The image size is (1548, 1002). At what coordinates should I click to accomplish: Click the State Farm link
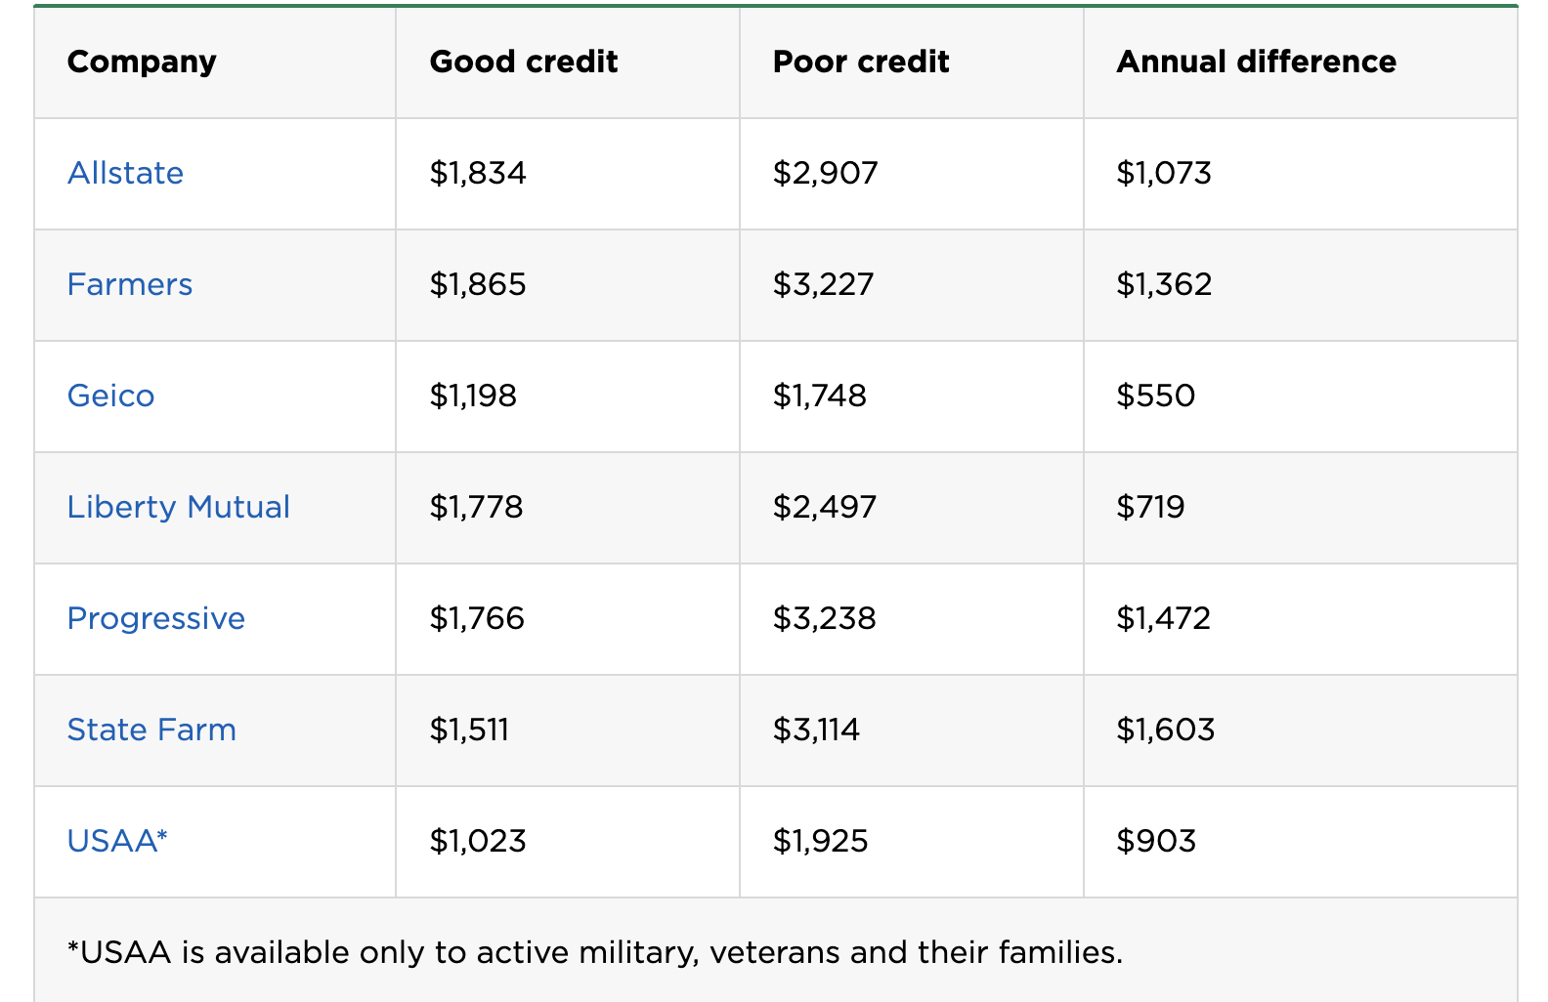tap(151, 730)
